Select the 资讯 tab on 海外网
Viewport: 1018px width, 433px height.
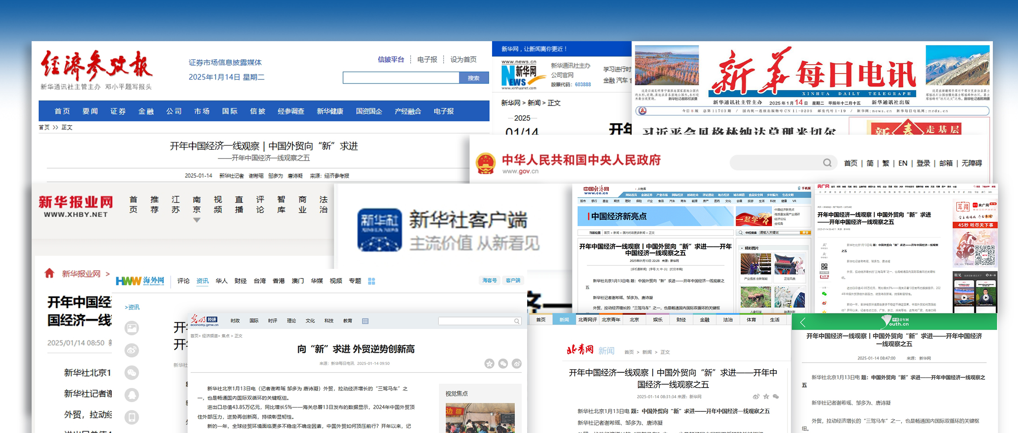pos(202,281)
